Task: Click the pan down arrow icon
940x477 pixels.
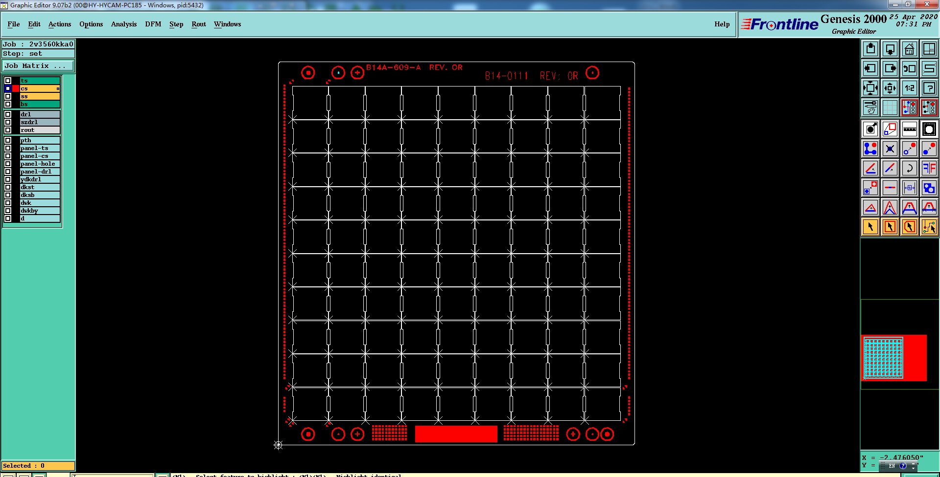Action: click(x=890, y=49)
